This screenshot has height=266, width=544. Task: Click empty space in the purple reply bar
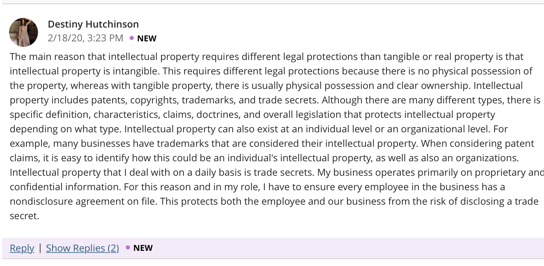click(x=346, y=248)
